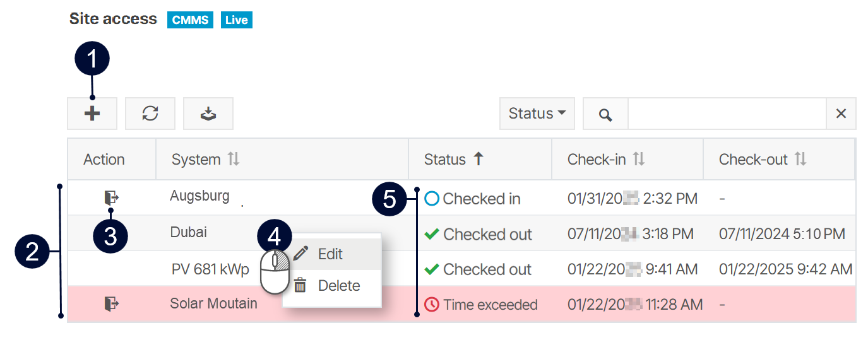Check out of the Augsburg system

click(112, 197)
